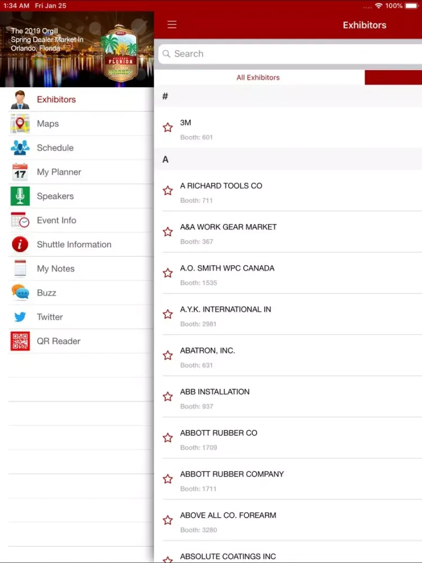This screenshot has height=563, width=422.
Task: Select A.Y.K. INTERNATIONAL IN name
Action: pos(226,309)
